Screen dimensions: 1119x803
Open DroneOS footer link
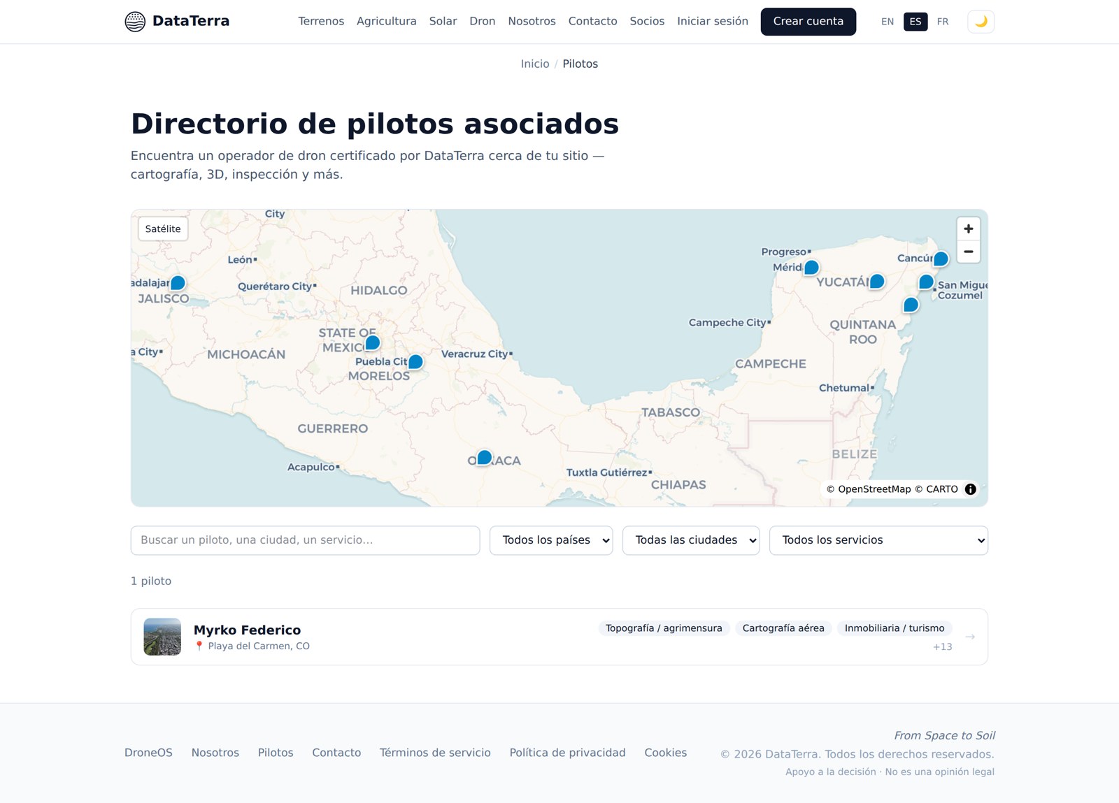click(148, 753)
